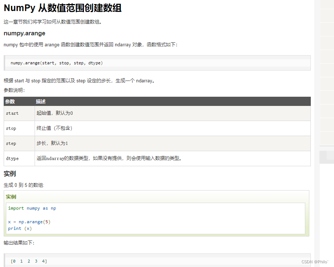Click the '参数说明:' label
The image size is (334, 267).
14,90
